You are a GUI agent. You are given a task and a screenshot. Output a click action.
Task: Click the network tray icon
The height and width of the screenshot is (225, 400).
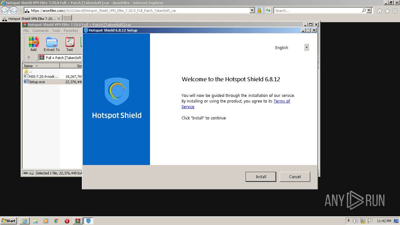pos(363,221)
